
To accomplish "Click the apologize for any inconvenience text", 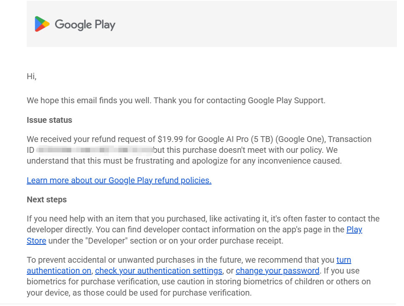I will click(267, 161).
